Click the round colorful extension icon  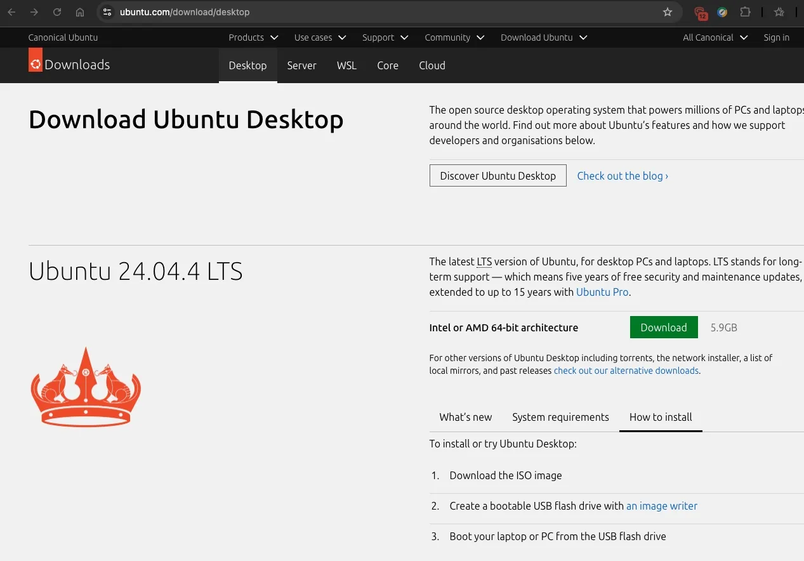722,12
